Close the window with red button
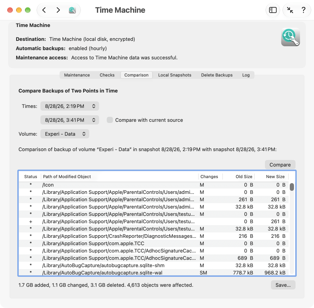Screen dimensions: 314x308 click(x=10, y=10)
